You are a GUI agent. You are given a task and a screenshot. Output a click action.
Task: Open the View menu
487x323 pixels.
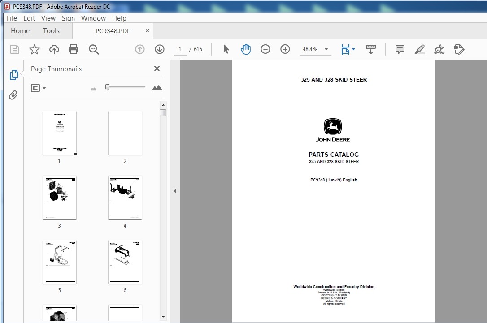[48, 18]
